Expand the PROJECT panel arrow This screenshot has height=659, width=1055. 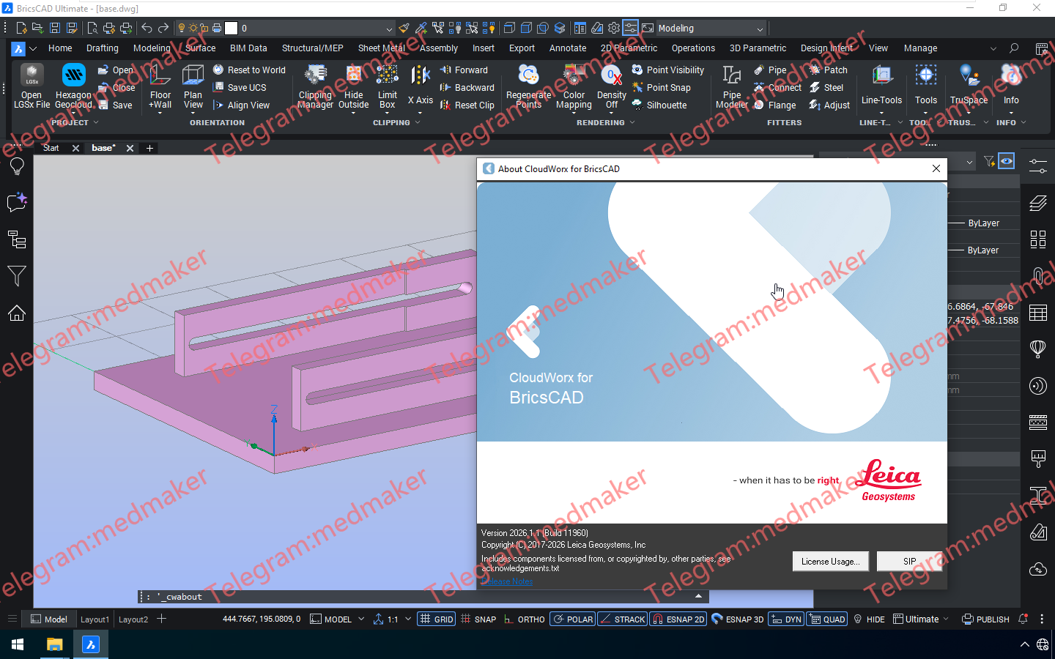[x=95, y=122]
